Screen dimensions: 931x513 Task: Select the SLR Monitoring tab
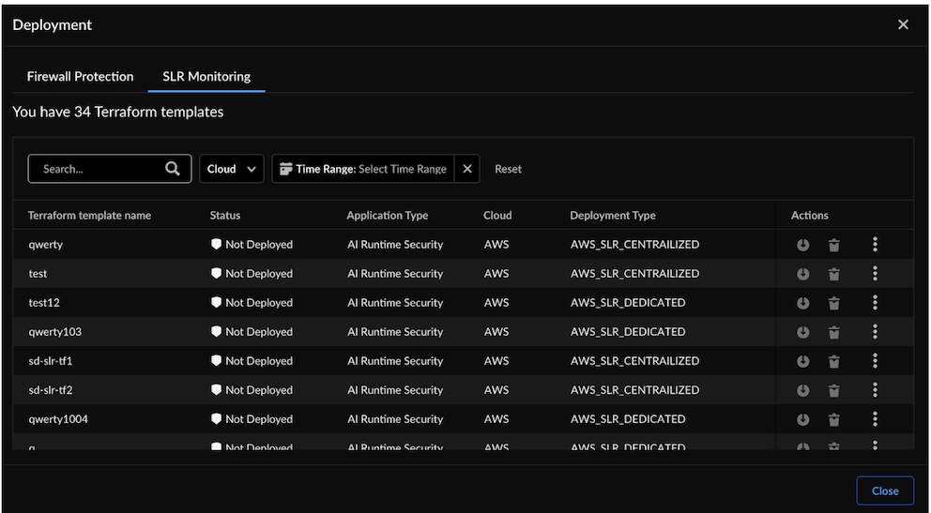206,76
